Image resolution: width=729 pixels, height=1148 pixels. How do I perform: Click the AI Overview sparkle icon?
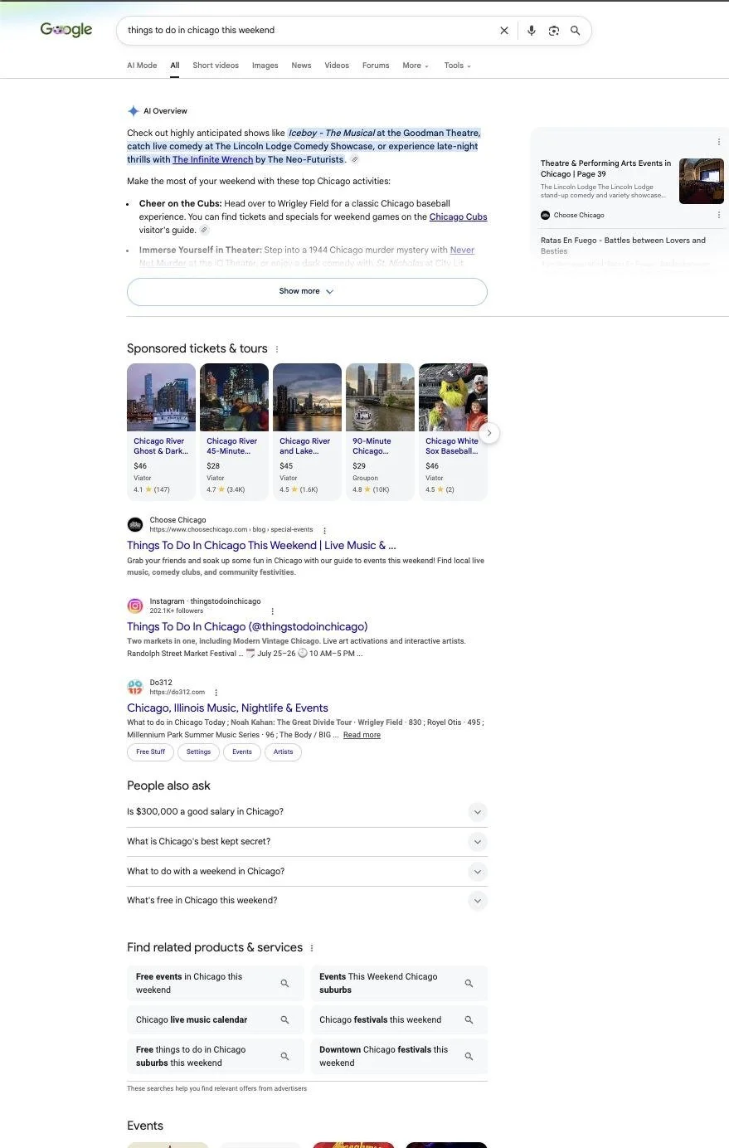(133, 111)
